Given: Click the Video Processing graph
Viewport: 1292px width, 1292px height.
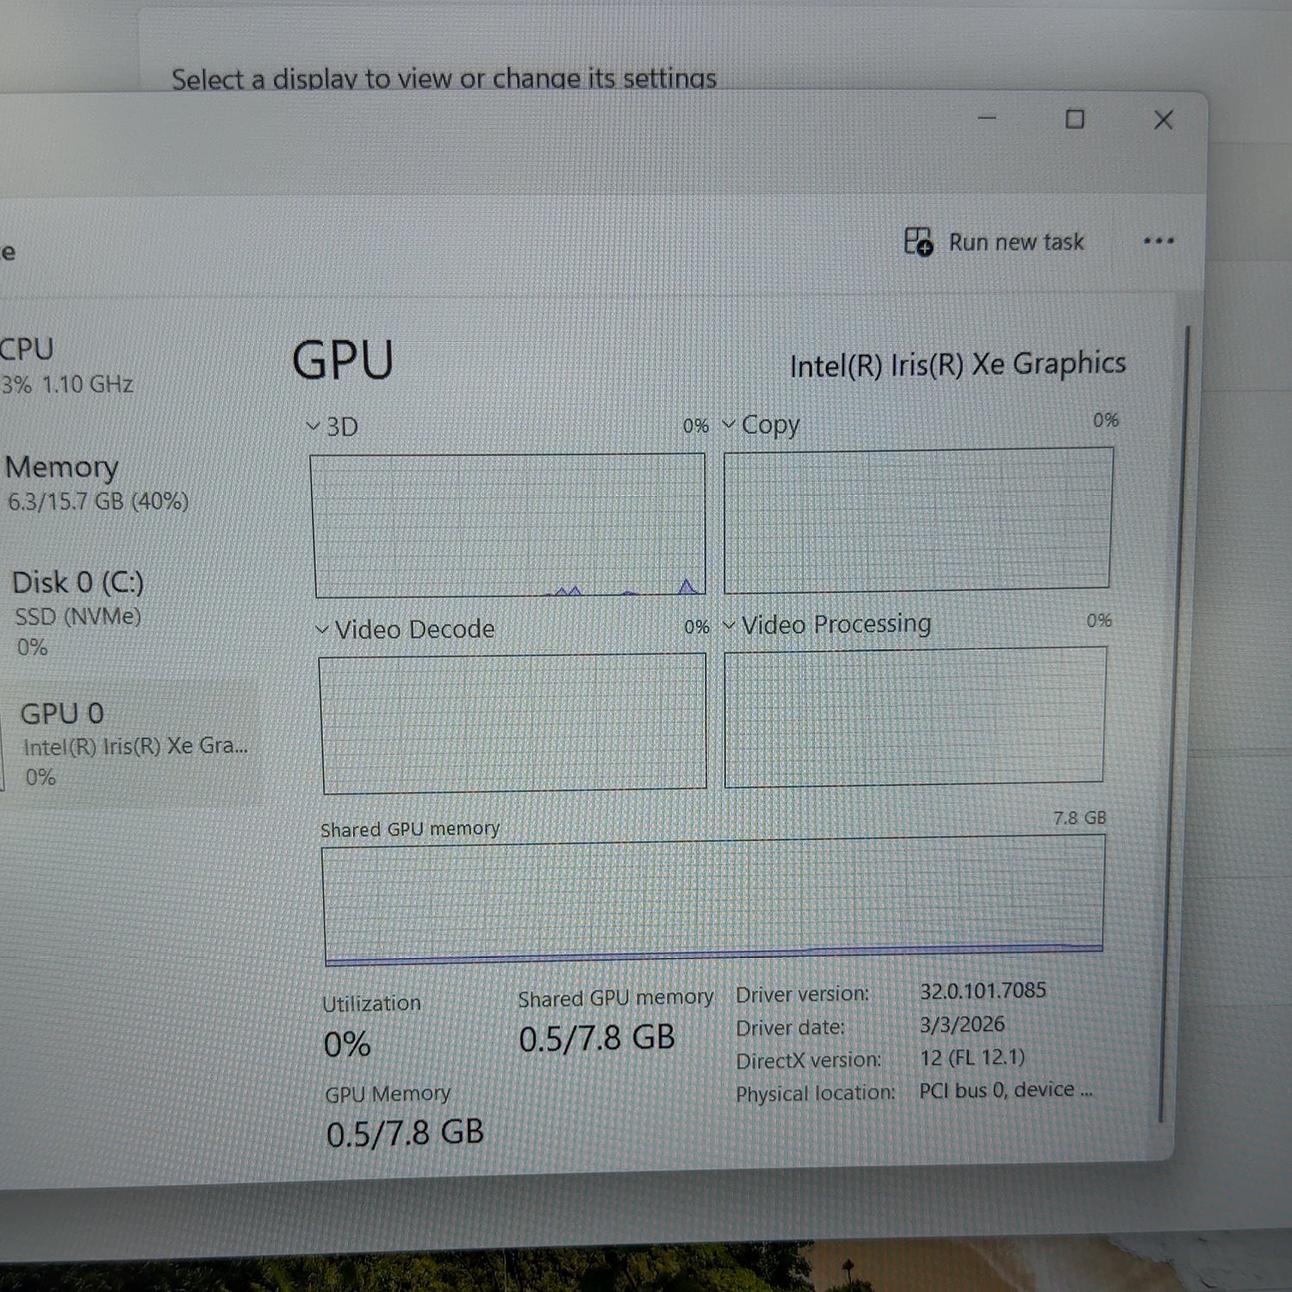Looking at the screenshot, I should (915, 717).
